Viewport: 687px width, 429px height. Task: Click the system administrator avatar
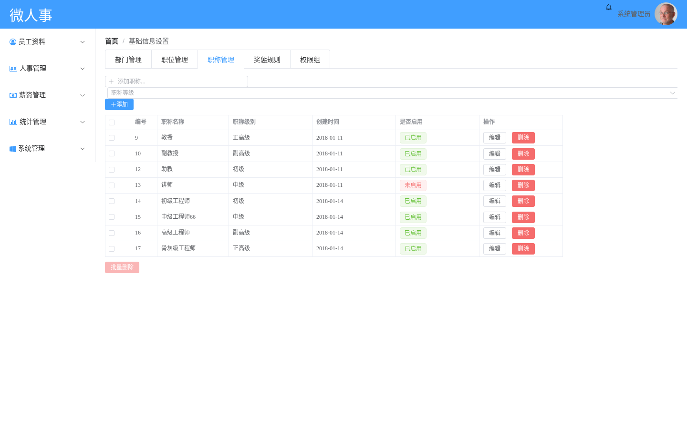click(x=666, y=14)
